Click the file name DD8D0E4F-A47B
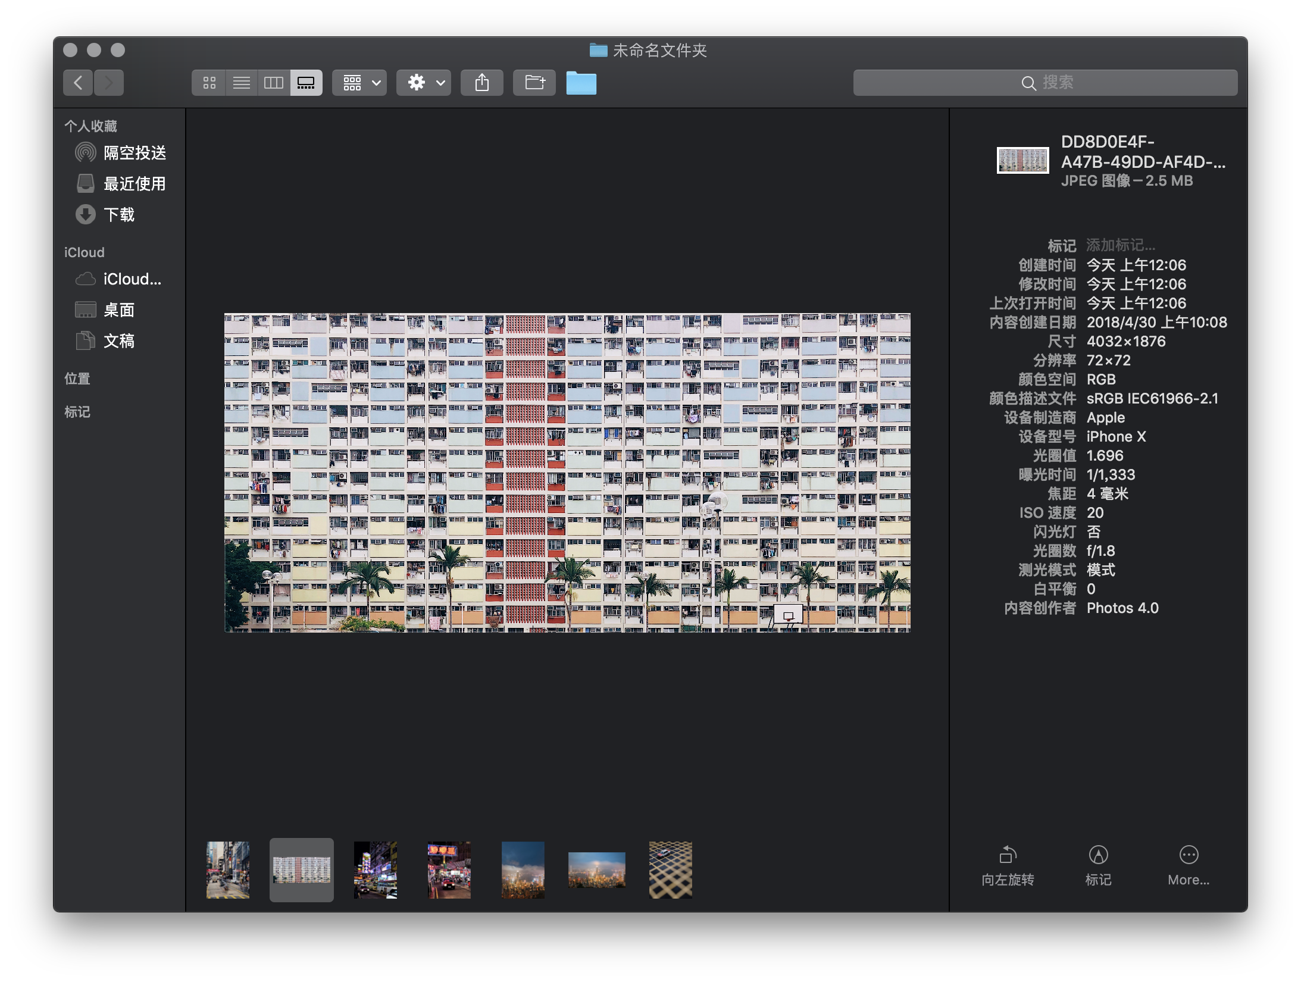 pyautogui.click(x=1143, y=152)
